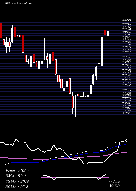Click the Price : 32.7 readout
Image resolution: width=136 pixels, height=191 pixels.
(x=17, y=171)
